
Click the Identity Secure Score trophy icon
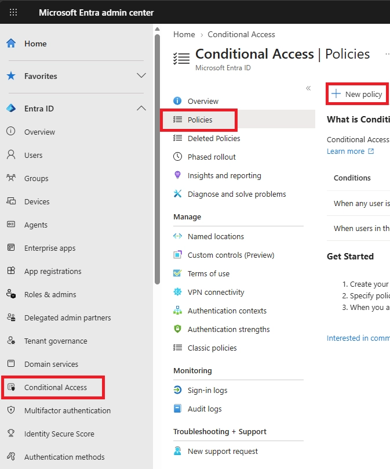click(x=11, y=434)
